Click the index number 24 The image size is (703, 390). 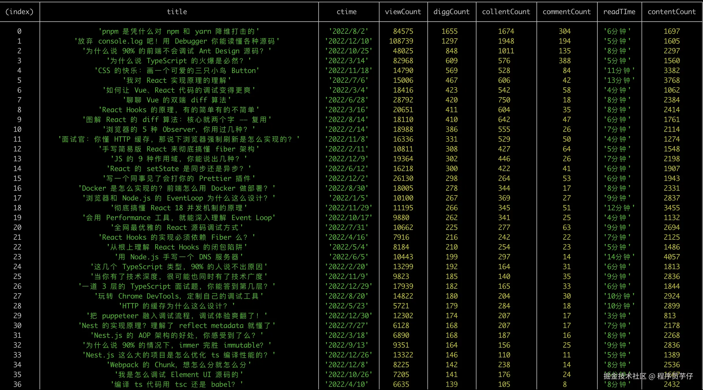[x=17, y=267]
